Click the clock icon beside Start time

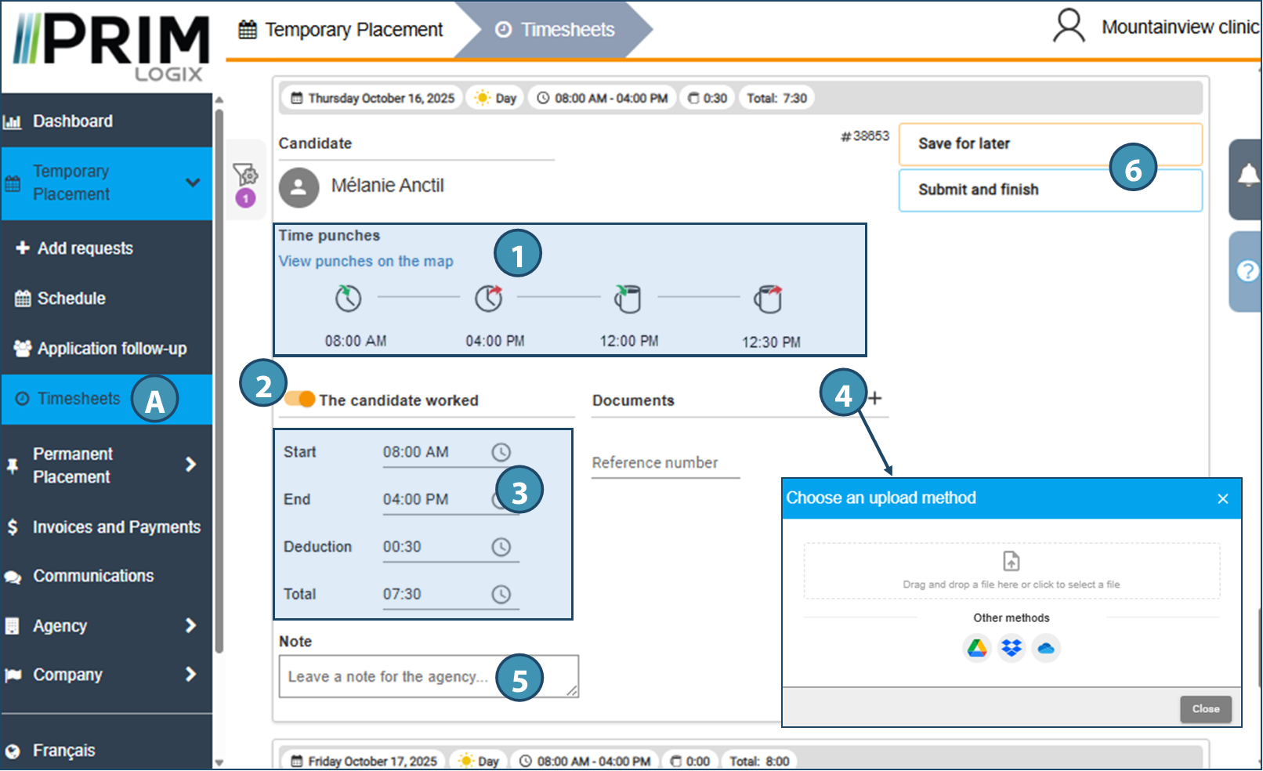501,452
